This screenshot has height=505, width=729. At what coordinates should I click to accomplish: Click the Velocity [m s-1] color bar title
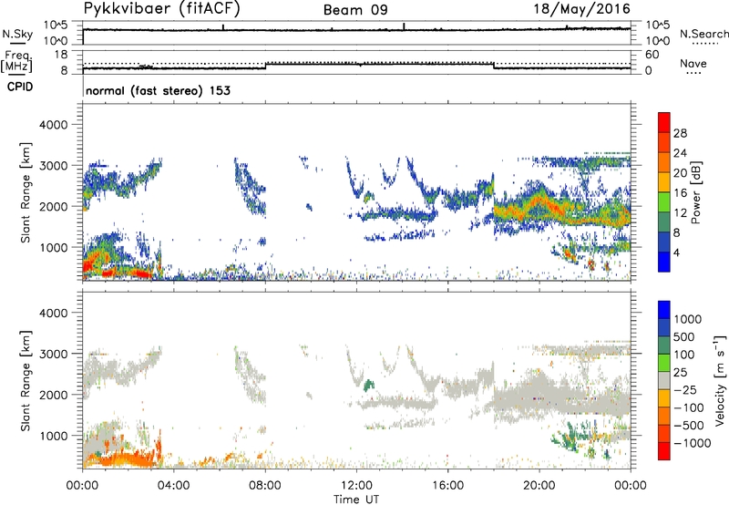[720, 380]
